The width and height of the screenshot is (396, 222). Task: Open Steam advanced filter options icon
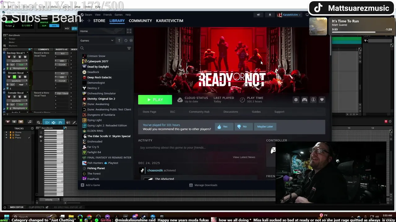[x=129, y=48]
